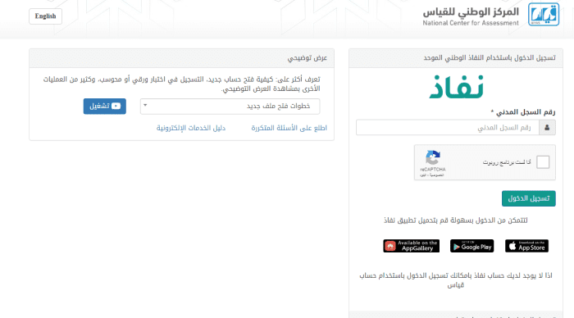Open the demo video selection dropdown
This screenshot has height=318, width=574.
[x=230, y=106]
